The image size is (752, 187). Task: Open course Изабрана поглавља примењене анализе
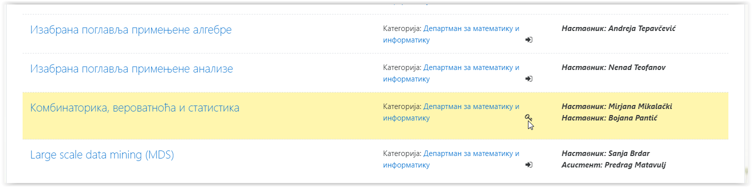tap(132, 69)
